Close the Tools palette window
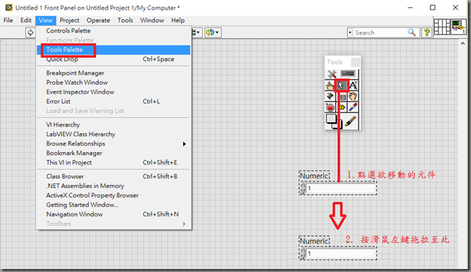The image size is (471, 272). click(x=355, y=62)
